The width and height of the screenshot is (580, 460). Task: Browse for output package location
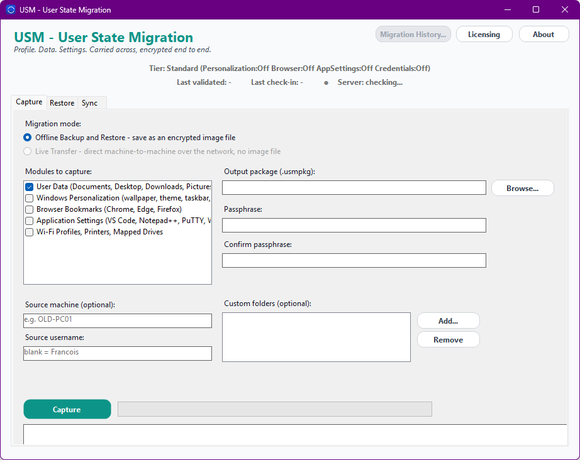pyautogui.click(x=522, y=188)
